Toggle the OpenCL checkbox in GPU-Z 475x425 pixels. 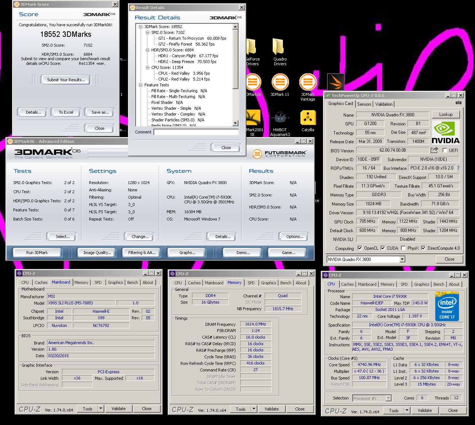(360, 248)
